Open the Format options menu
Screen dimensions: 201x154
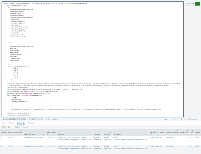pyautogui.click(x=17, y=127)
